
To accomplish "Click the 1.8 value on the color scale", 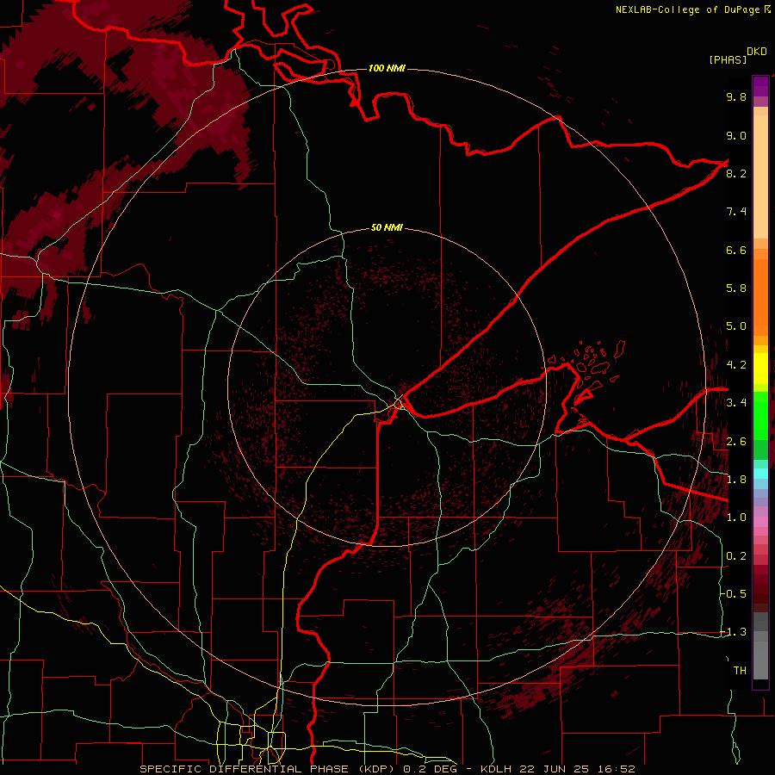I will coord(736,480).
